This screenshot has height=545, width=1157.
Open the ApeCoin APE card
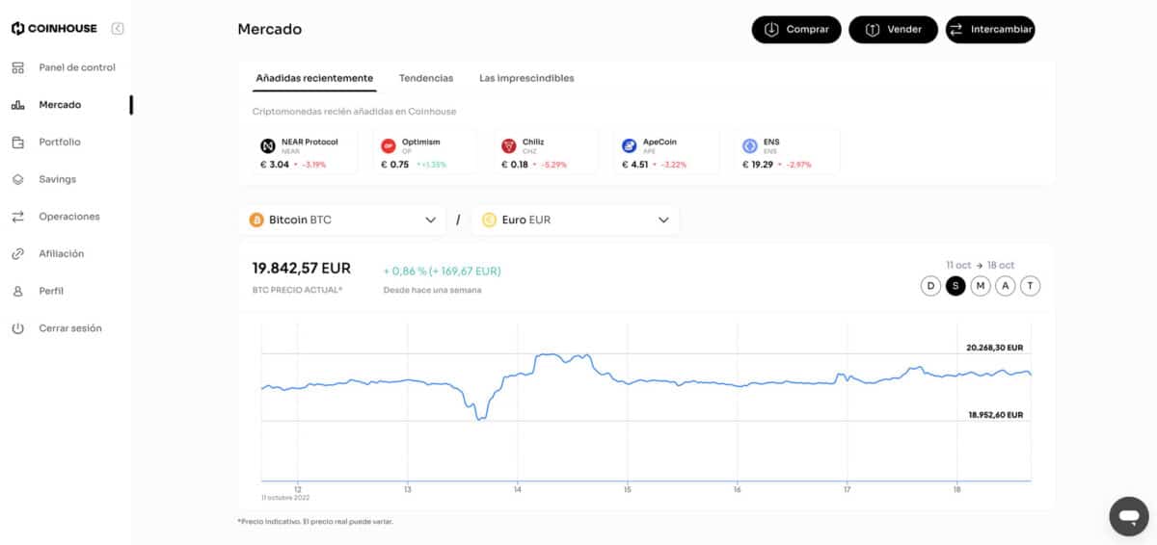(x=665, y=152)
